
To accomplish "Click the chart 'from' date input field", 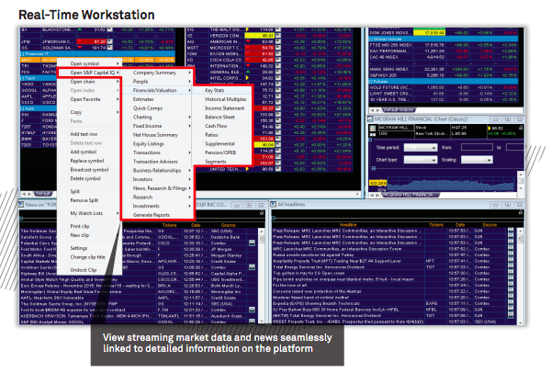I will tap(477, 147).
